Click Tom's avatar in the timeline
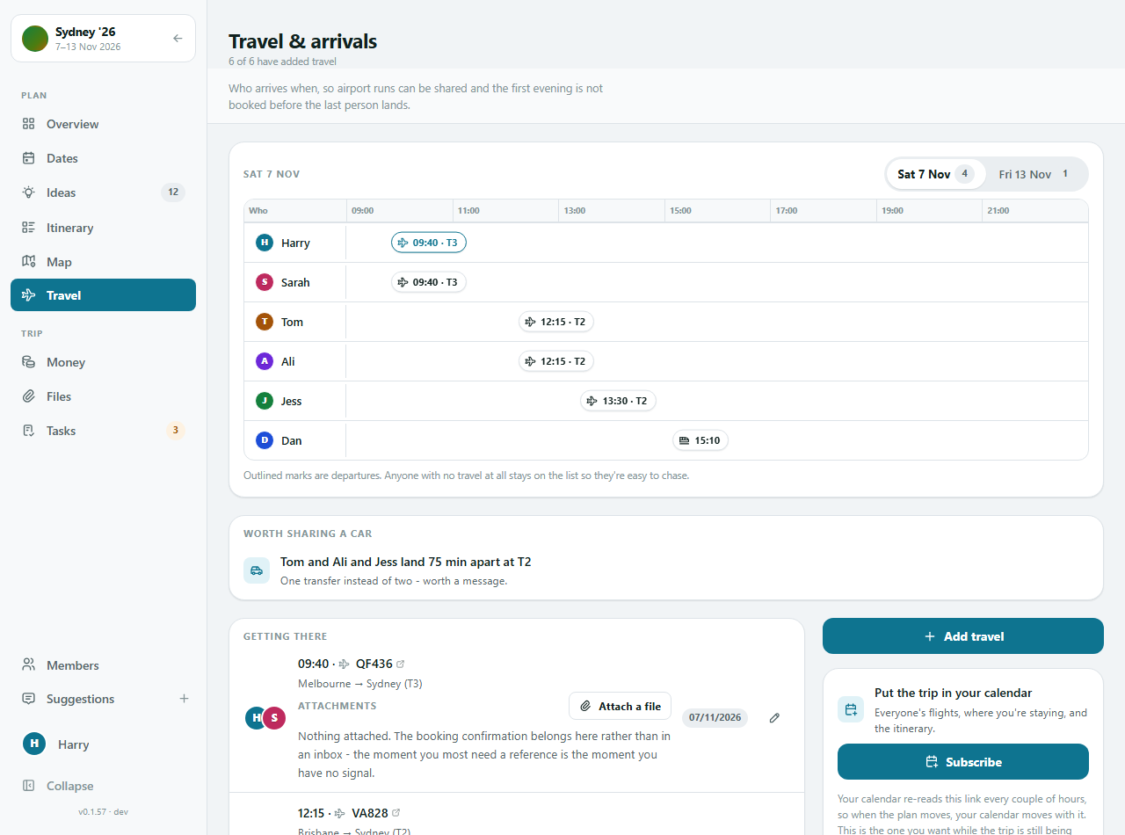Screen dimensions: 1125x835 [265, 322]
